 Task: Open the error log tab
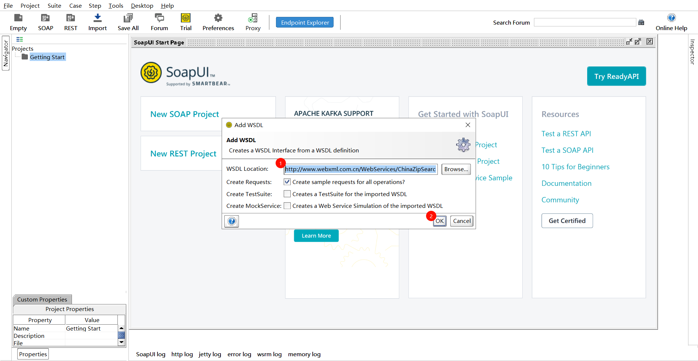[x=239, y=354]
